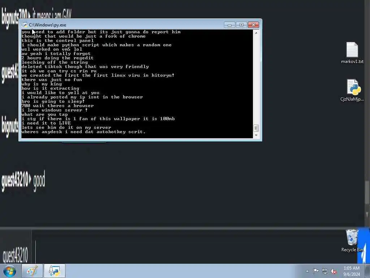This screenshot has height=278, width=370.
Task: Open the markov1.txt desktop file
Action: click(x=352, y=53)
